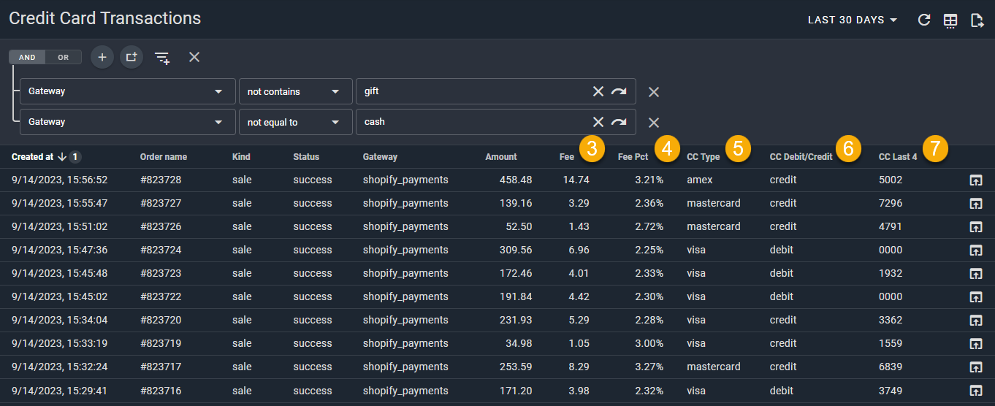The height and width of the screenshot is (406, 995).
Task: Click the 'cash' filter value input field
Action: tap(471, 122)
